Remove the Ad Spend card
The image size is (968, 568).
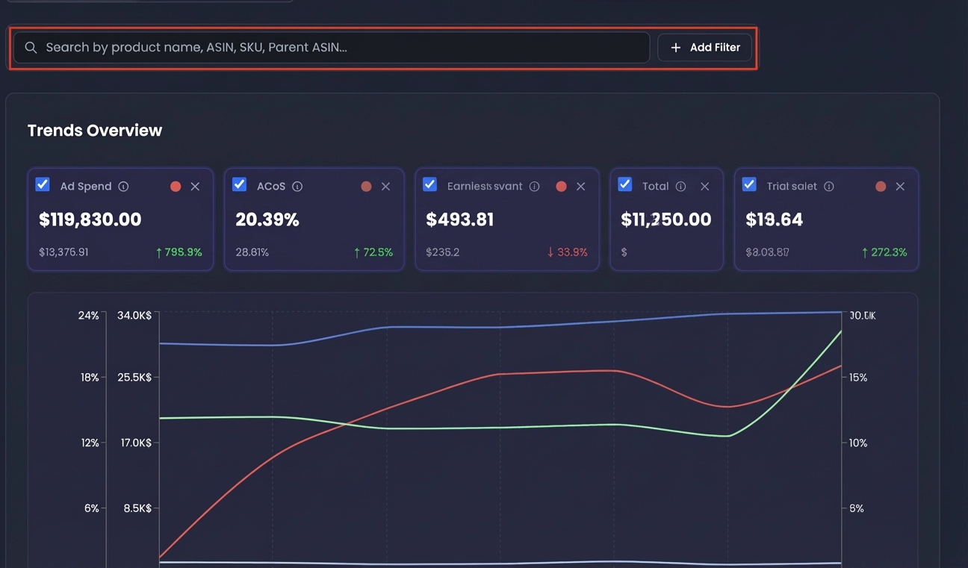[195, 187]
